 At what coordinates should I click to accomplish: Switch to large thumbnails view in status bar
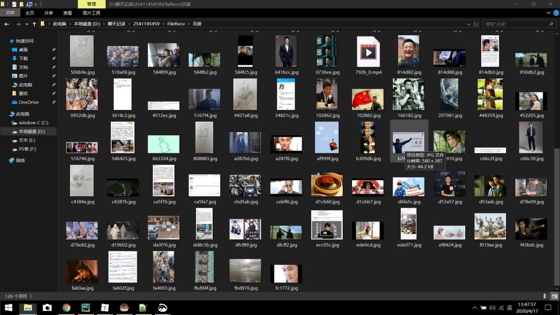554,296
